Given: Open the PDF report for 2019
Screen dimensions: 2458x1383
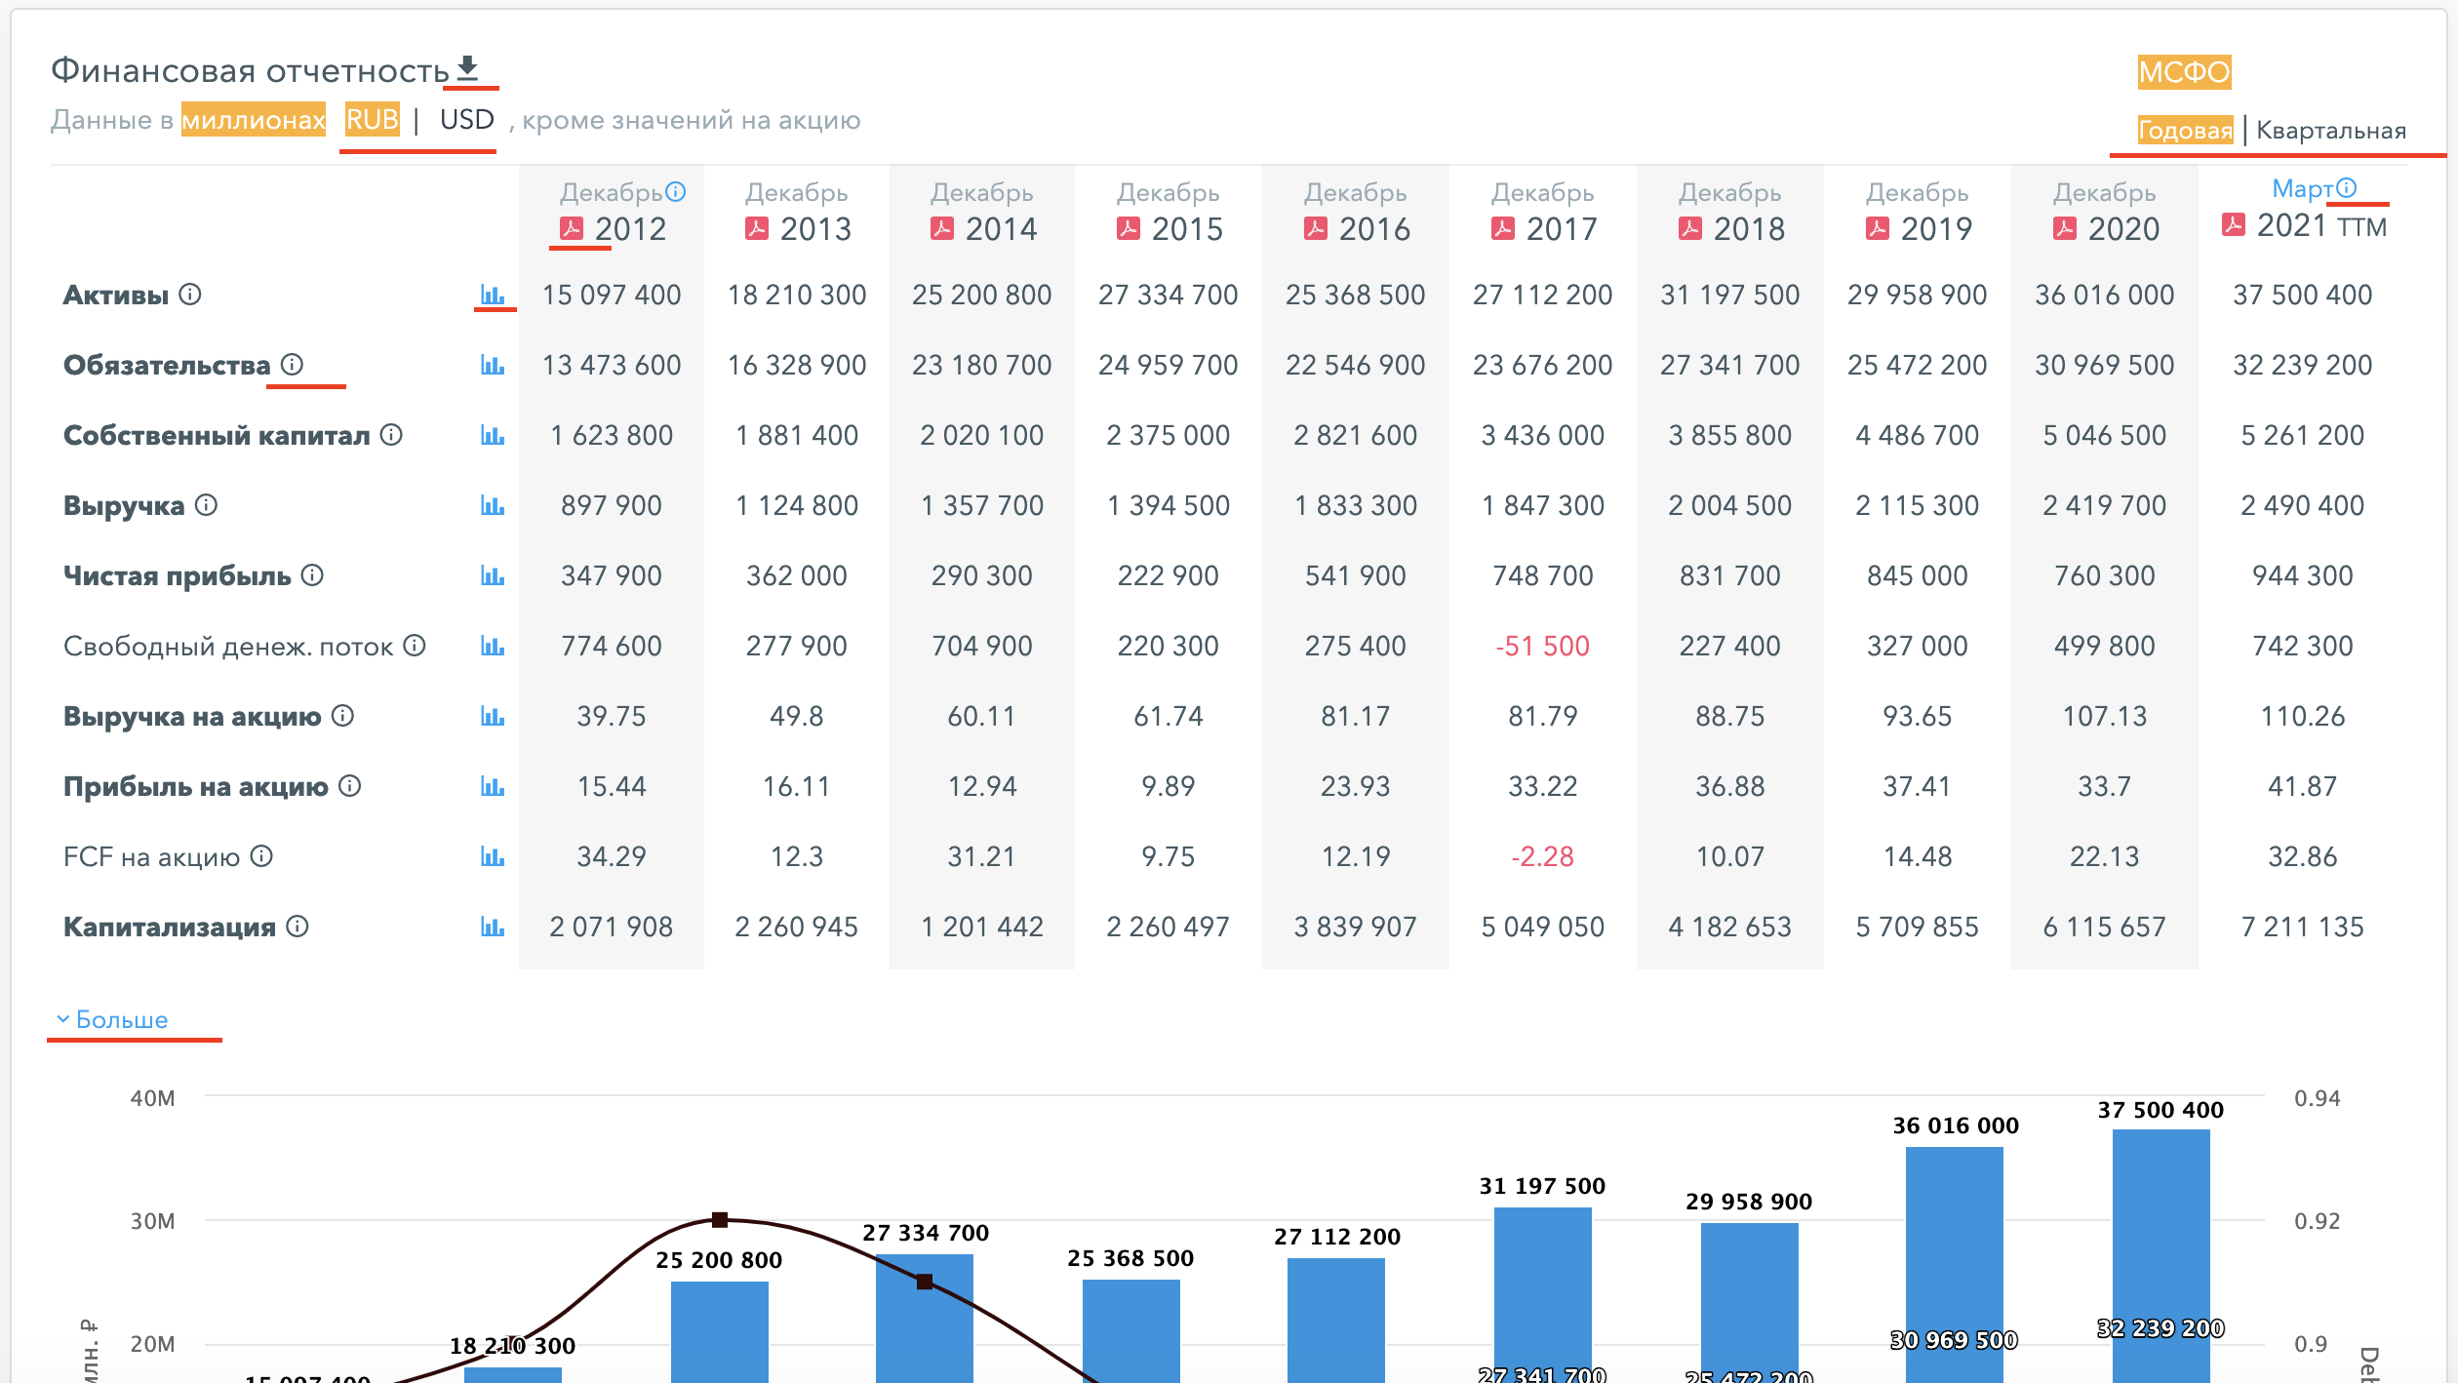Looking at the screenshot, I should click(1878, 228).
